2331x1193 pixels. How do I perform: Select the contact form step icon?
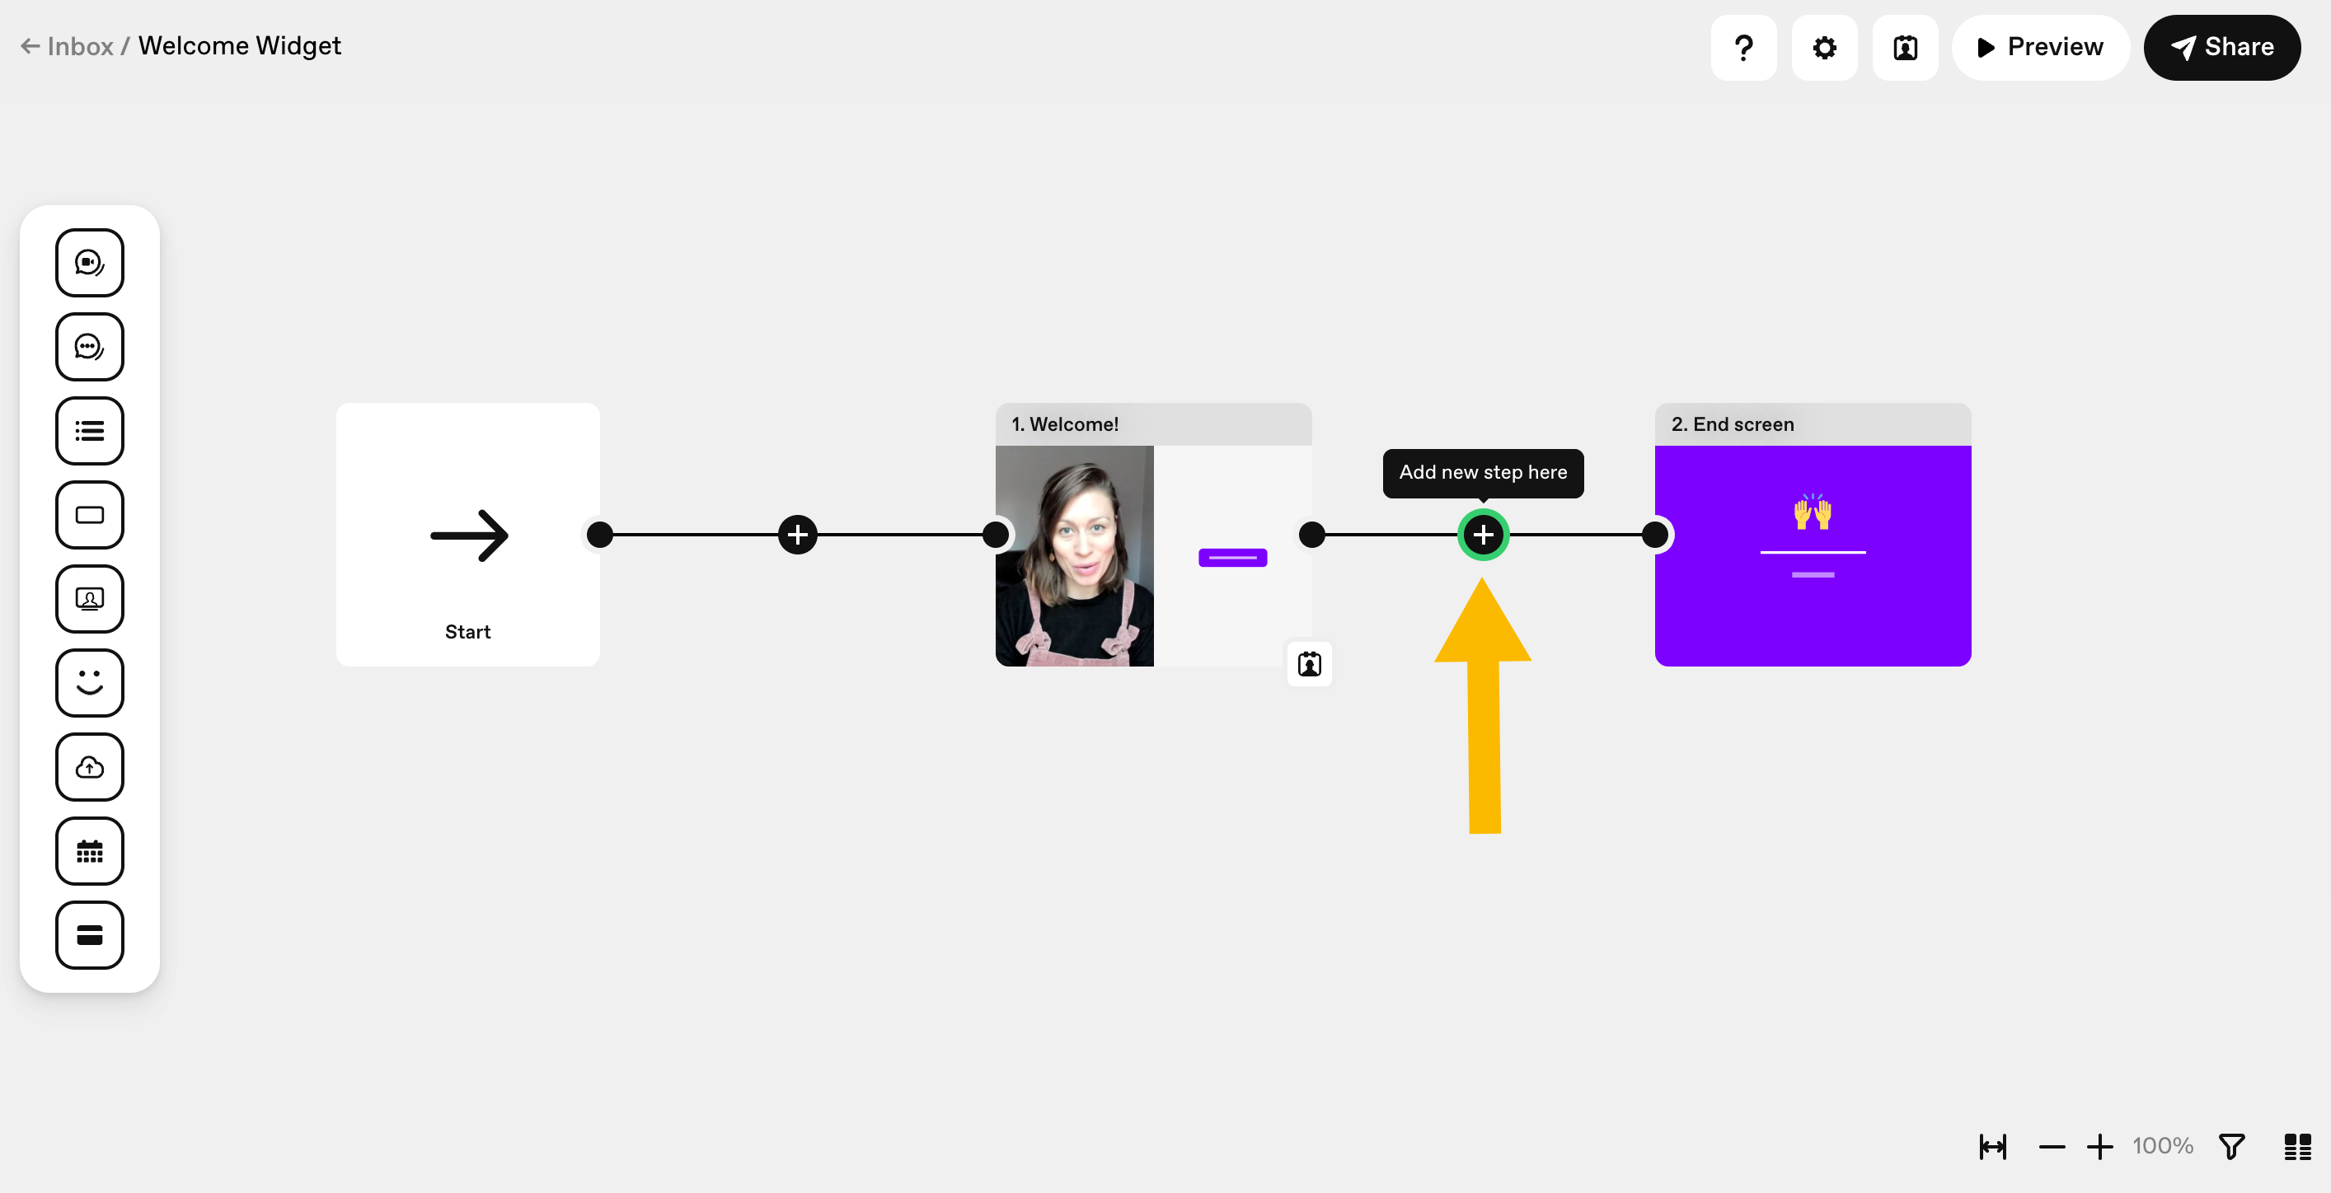click(90, 599)
